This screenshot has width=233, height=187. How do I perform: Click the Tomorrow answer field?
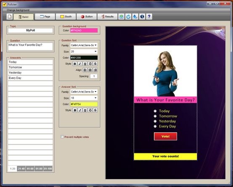pos(30,67)
